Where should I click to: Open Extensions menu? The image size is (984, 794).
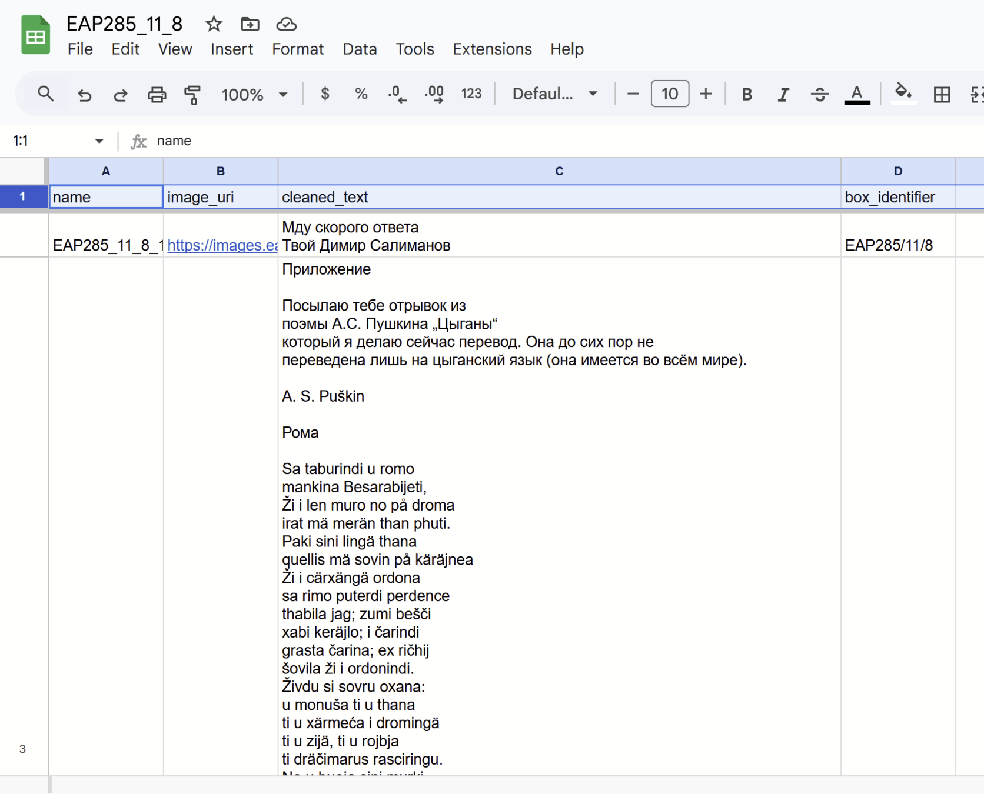[492, 49]
